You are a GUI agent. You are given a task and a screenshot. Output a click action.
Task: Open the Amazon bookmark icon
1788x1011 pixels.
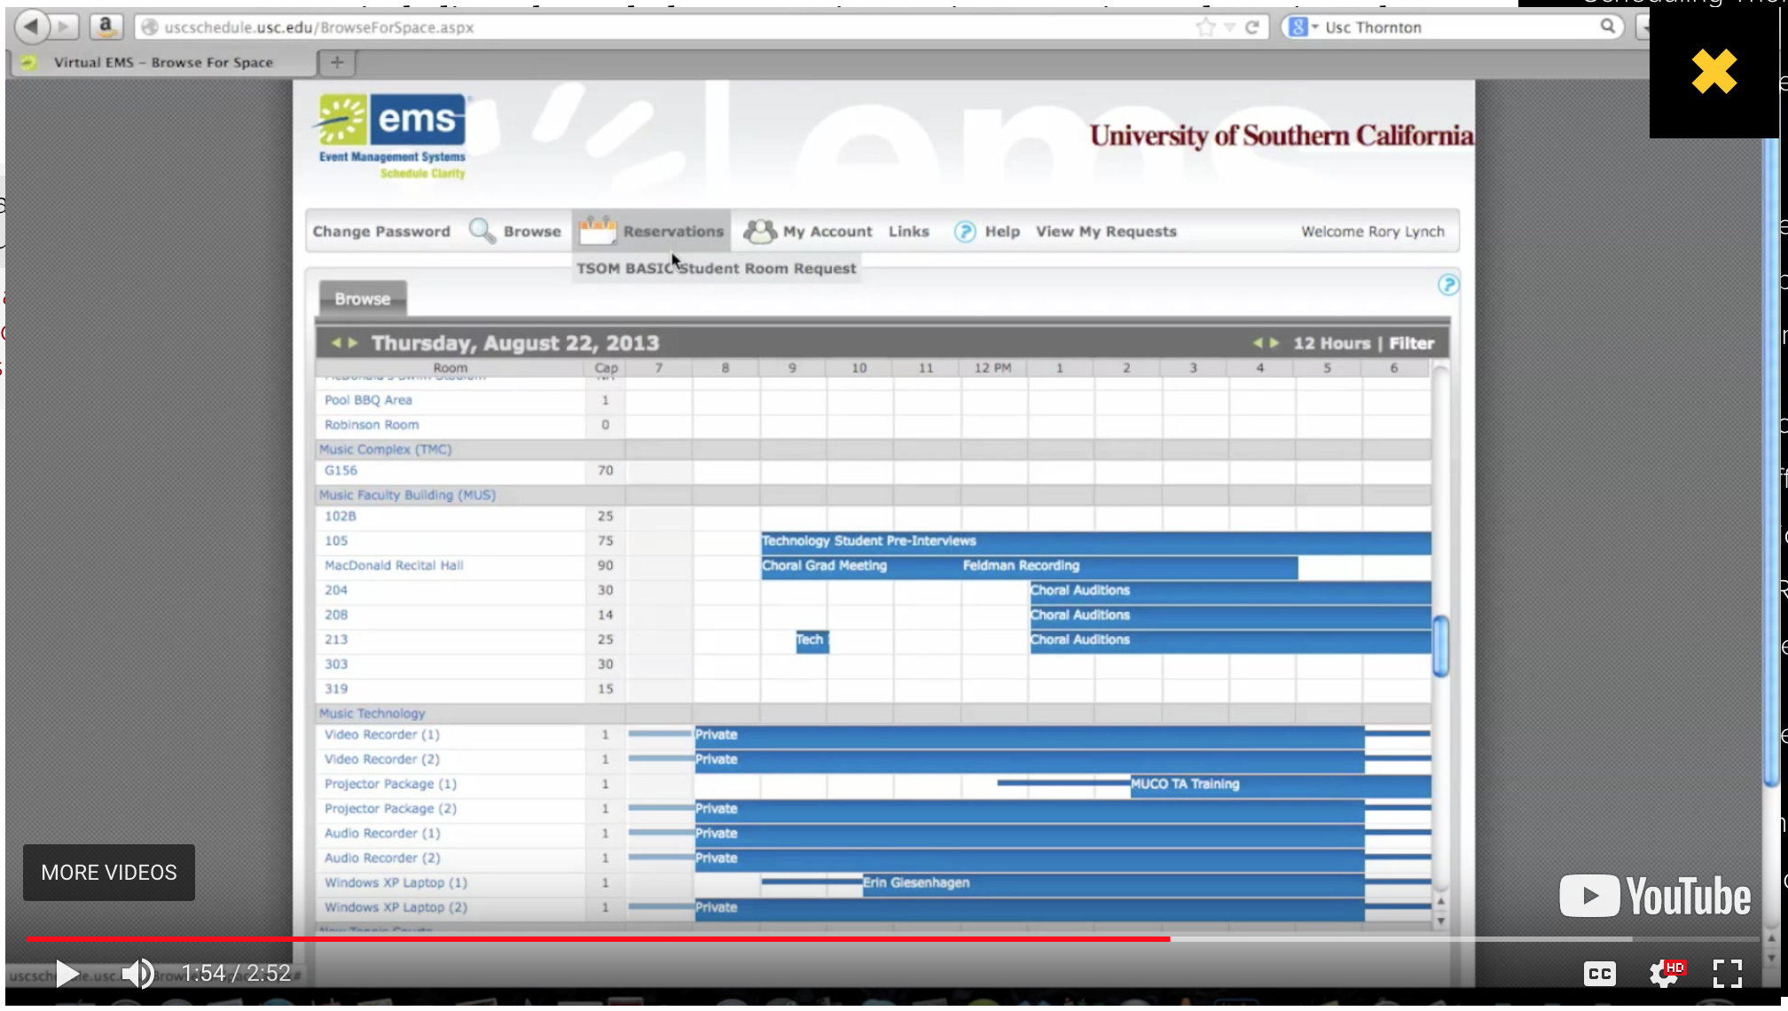(x=106, y=27)
